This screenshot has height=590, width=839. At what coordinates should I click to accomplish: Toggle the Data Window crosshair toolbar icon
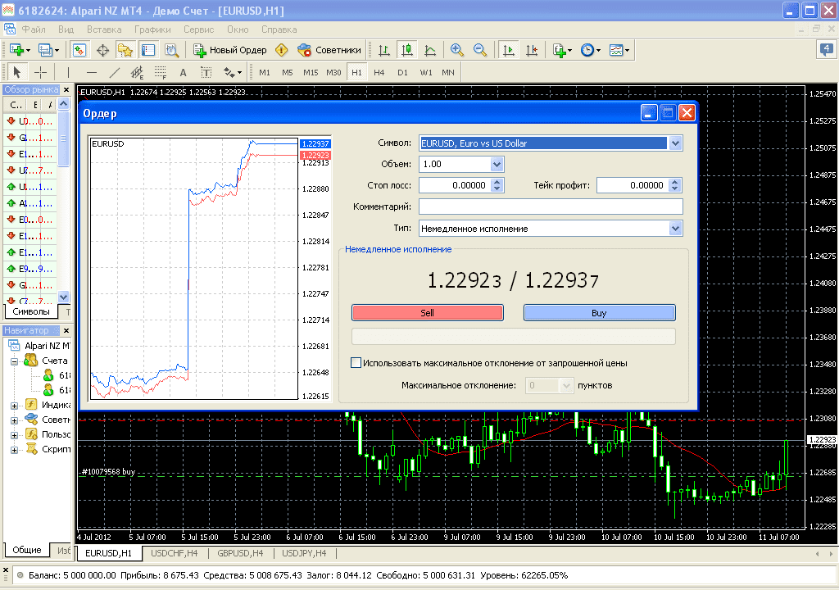click(102, 50)
